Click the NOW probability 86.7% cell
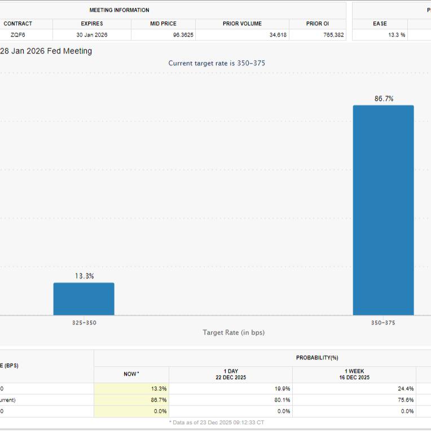 pos(131,400)
